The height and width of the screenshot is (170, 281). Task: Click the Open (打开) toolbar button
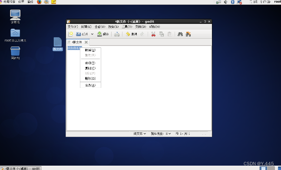(82, 34)
